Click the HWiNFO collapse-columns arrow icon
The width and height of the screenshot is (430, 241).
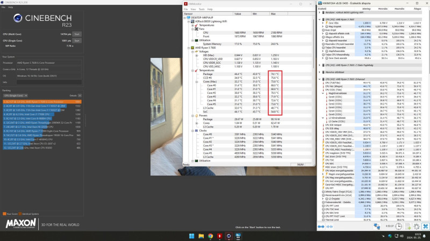(x=330, y=227)
